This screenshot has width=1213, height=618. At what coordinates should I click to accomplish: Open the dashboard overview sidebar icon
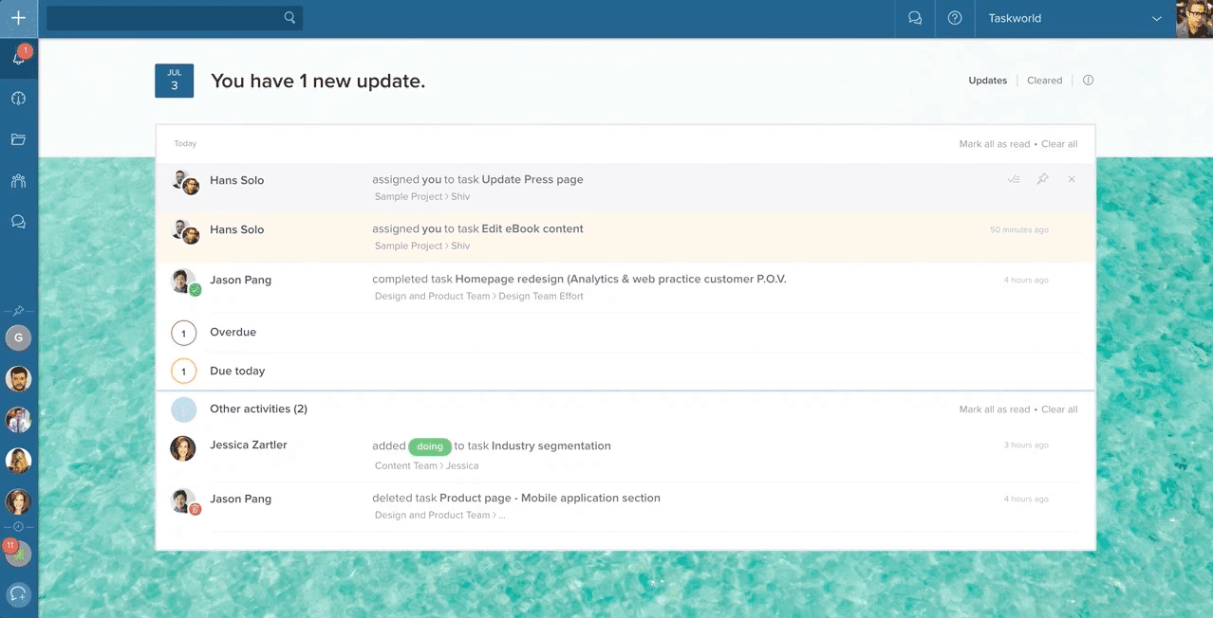click(18, 99)
